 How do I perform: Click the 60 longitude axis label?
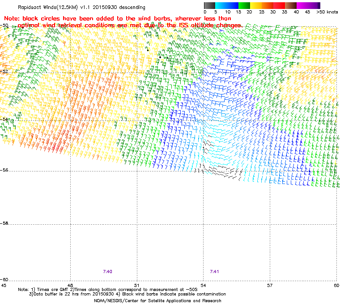click(x=336, y=285)
